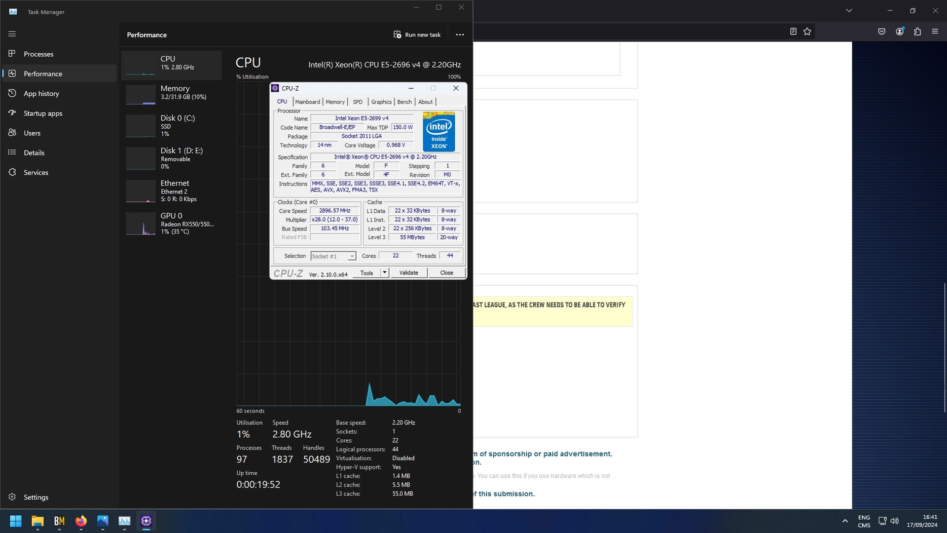Expand the Tools dropdown arrow in CPU-Z
The width and height of the screenshot is (947, 533).
pyautogui.click(x=385, y=272)
